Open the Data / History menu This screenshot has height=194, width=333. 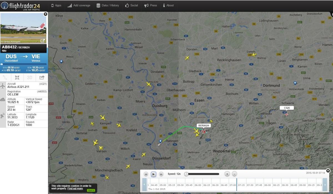[108, 5]
